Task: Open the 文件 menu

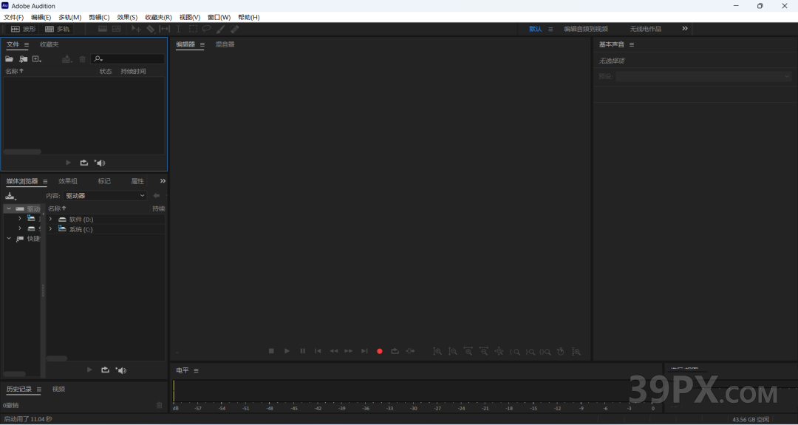Action: click(x=14, y=17)
